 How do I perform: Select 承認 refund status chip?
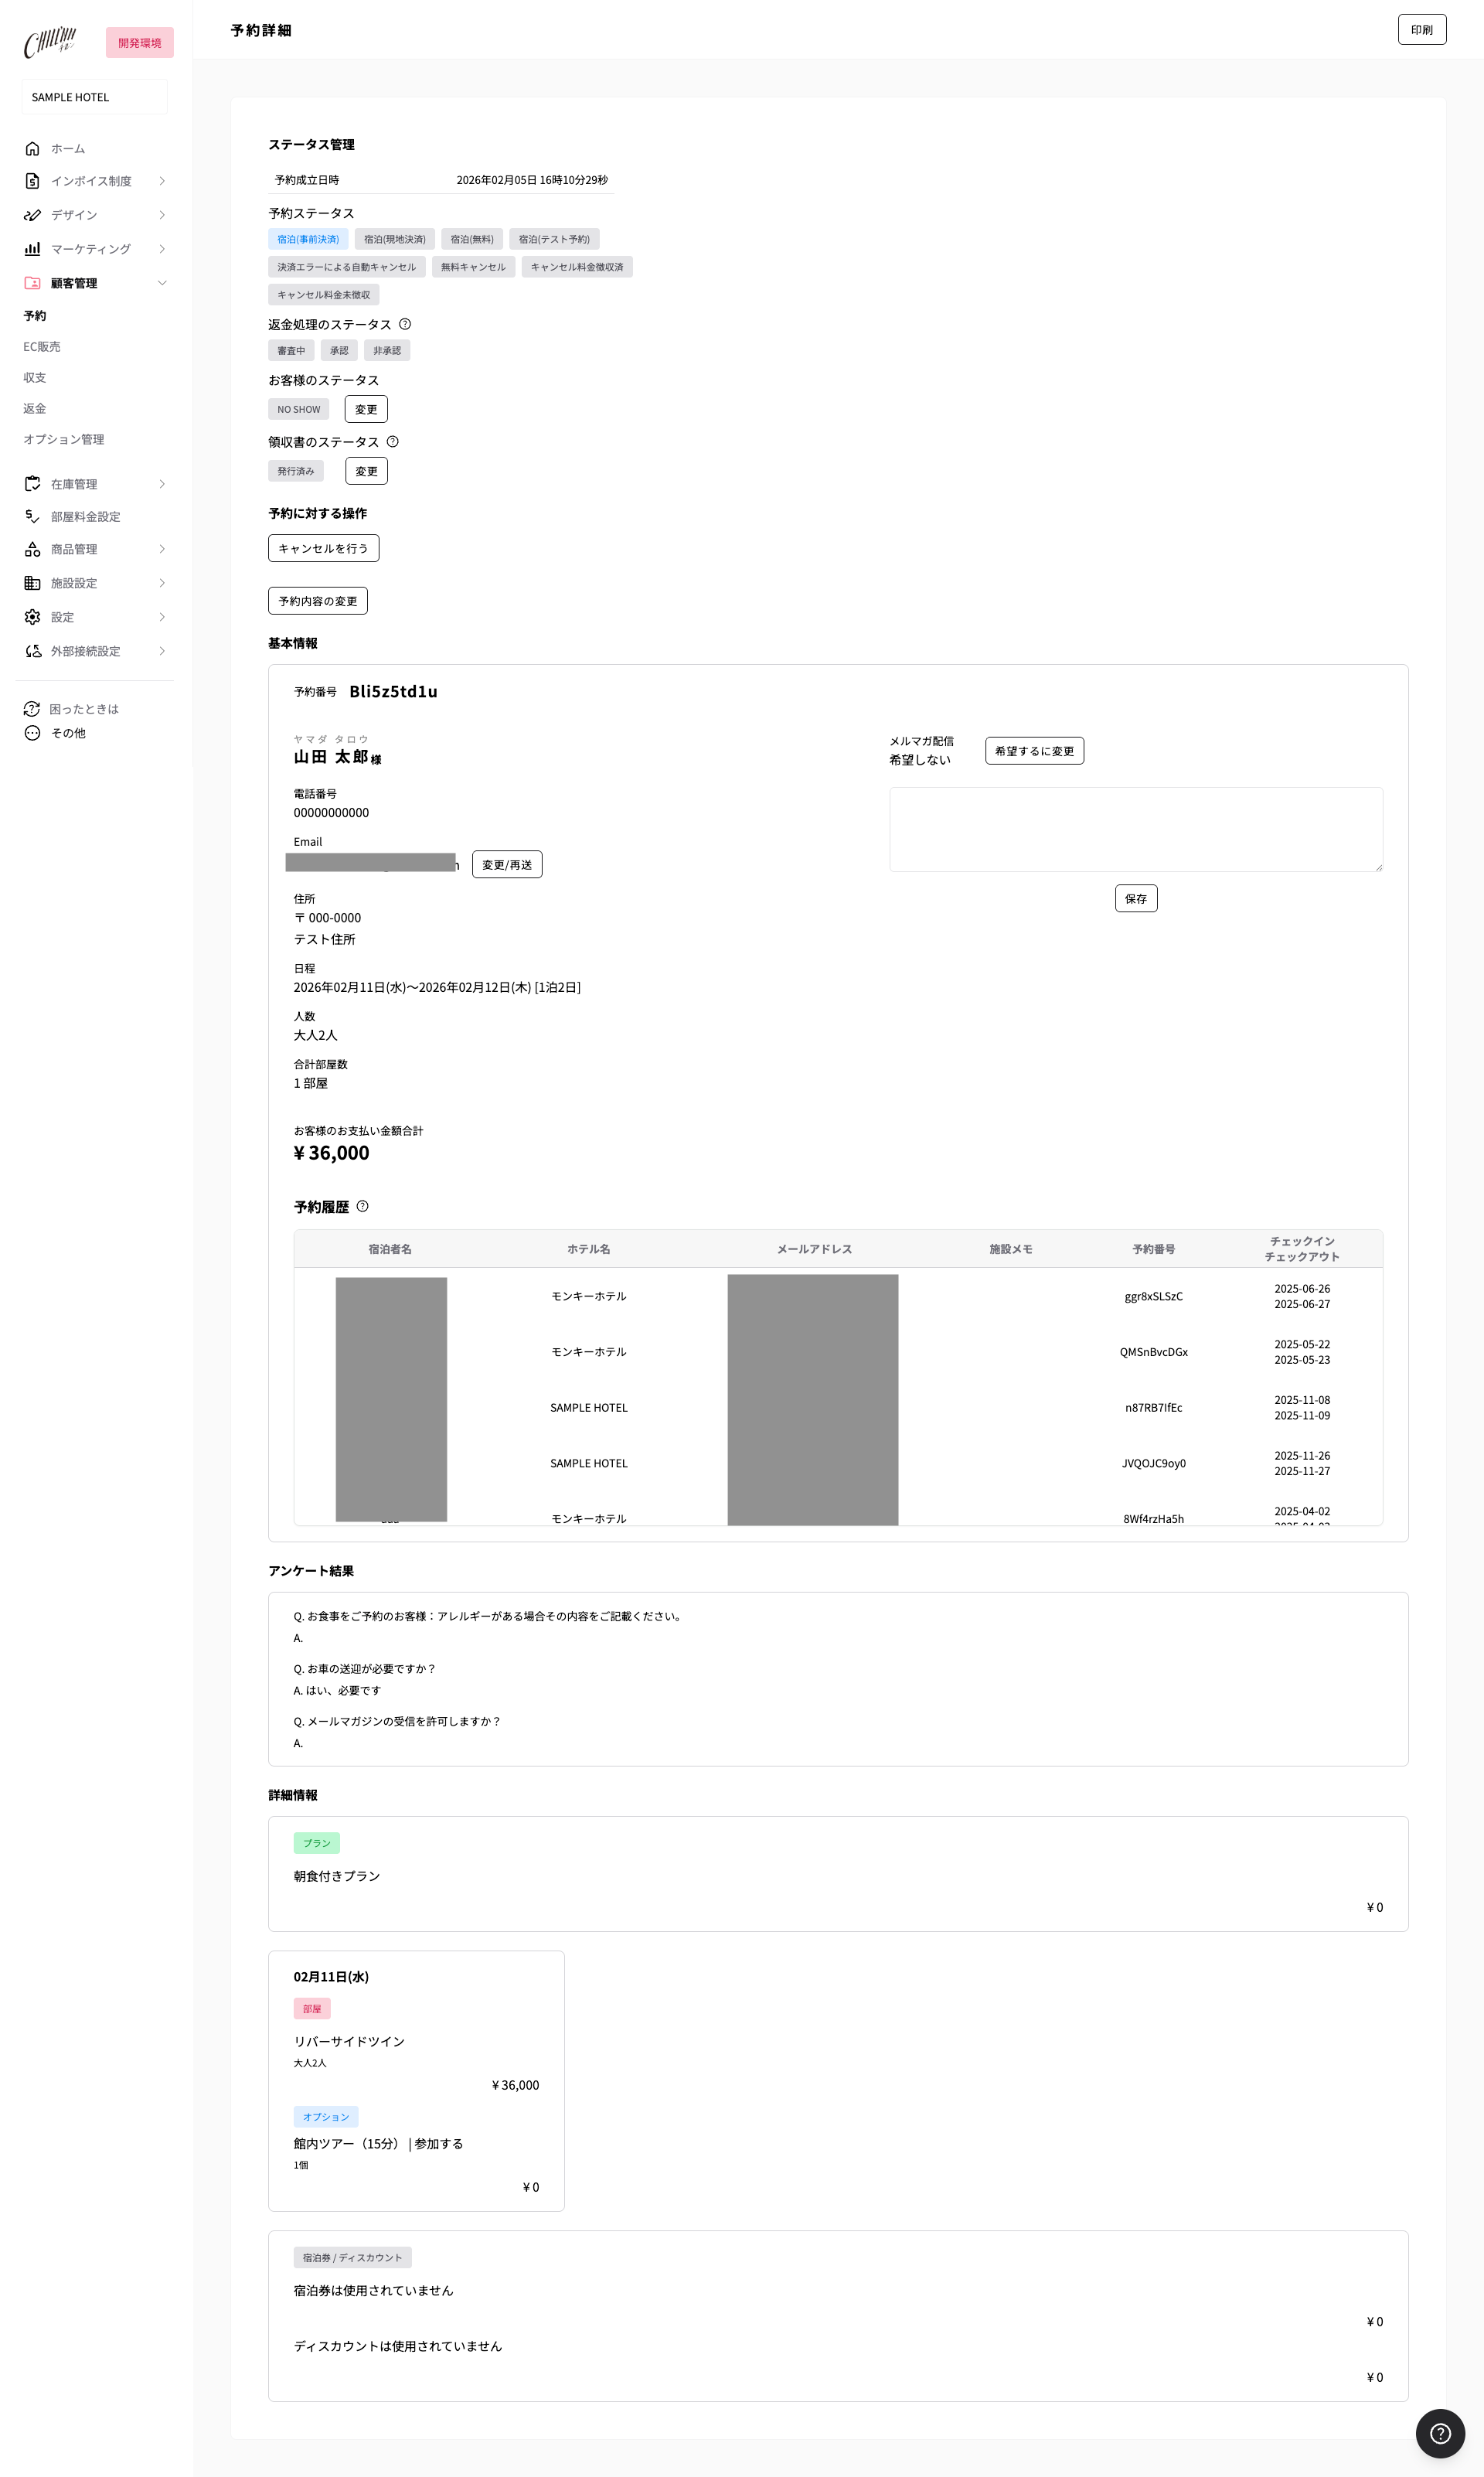[339, 351]
